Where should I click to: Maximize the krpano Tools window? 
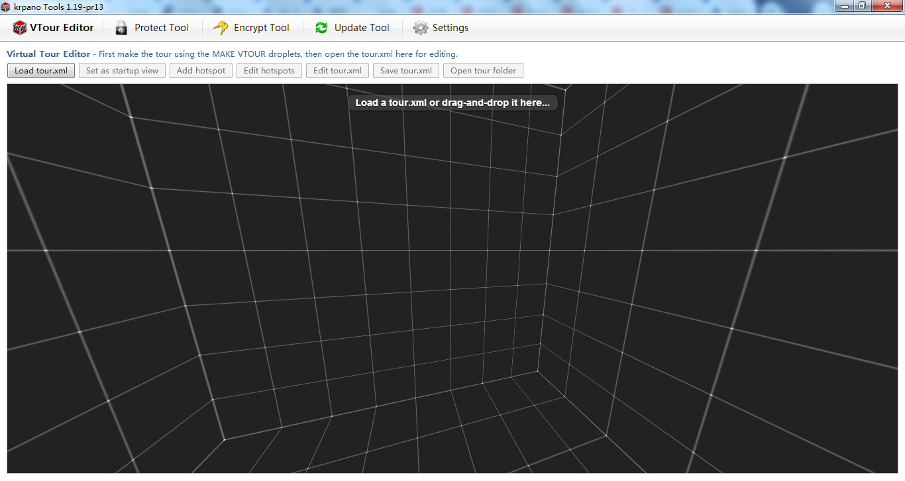[x=861, y=6]
